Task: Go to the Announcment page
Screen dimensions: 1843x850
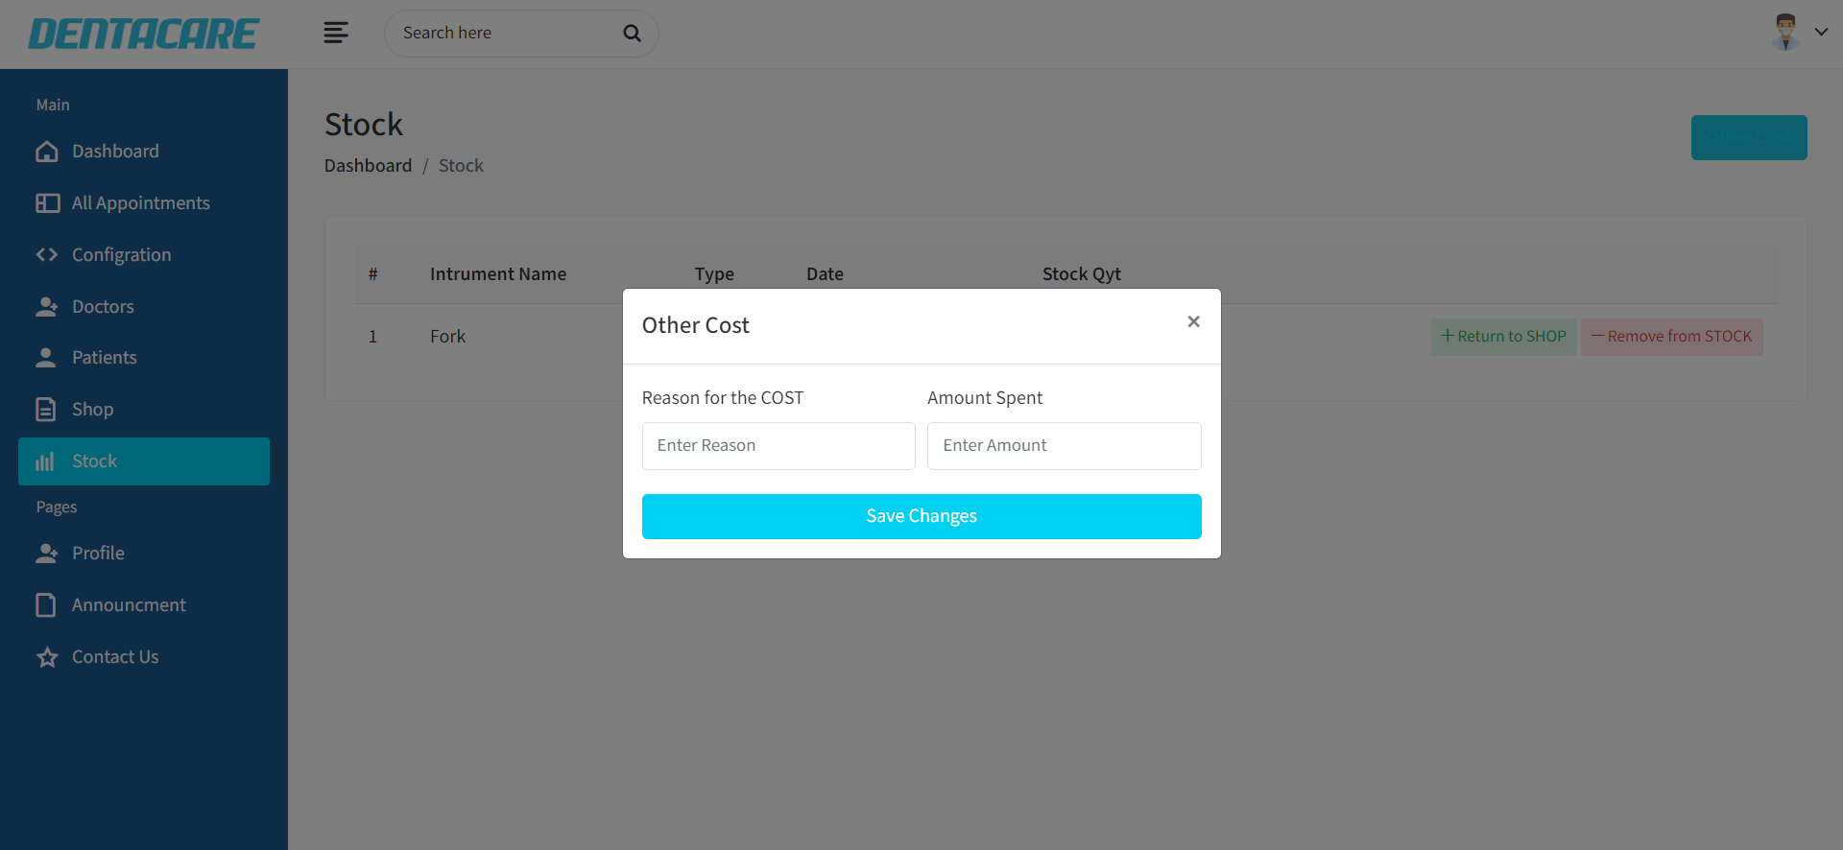Action: coord(129,605)
